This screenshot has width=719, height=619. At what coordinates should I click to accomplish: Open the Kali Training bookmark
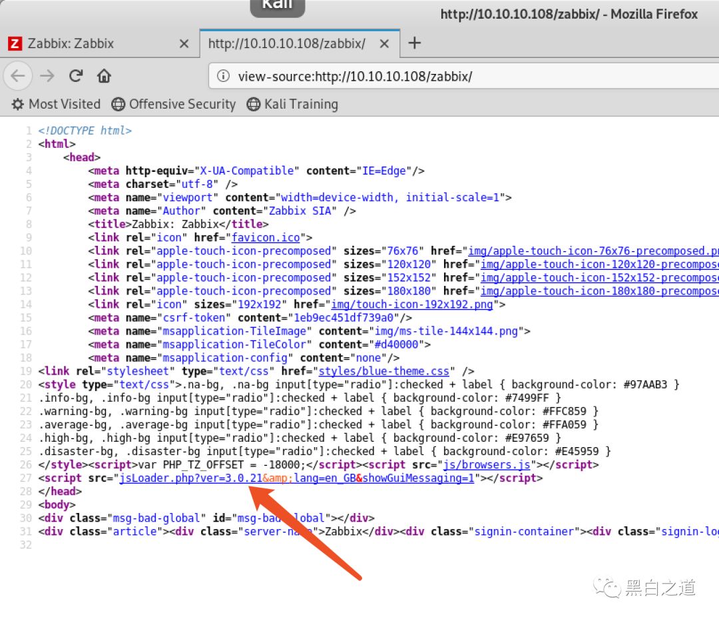click(x=292, y=104)
